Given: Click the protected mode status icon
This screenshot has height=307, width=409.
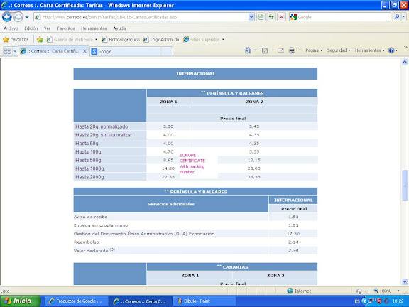Looking at the screenshot, I should [x=359, y=291].
